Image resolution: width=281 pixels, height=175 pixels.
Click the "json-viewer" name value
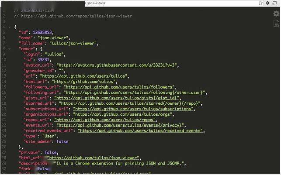53,38
